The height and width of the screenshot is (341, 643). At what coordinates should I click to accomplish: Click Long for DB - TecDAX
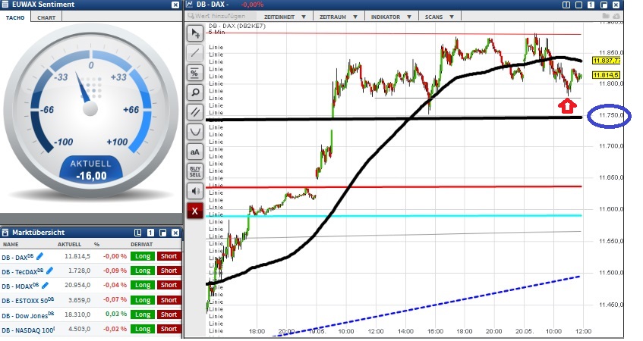point(143,271)
